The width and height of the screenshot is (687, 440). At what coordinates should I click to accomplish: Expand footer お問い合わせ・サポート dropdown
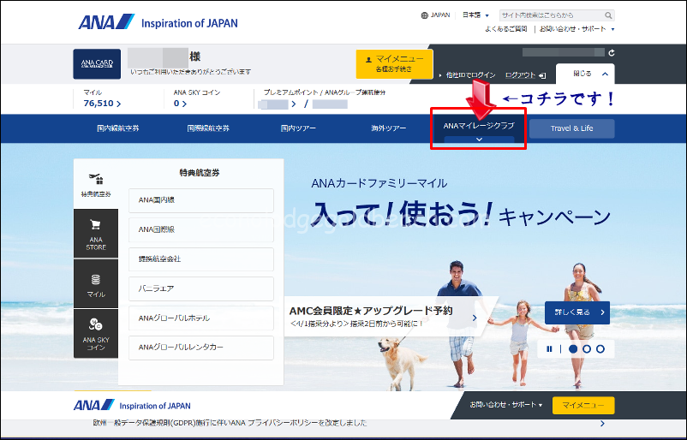pyautogui.click(x=506, y=405)
